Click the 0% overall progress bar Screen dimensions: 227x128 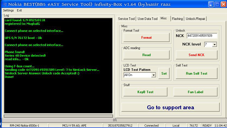click(114, 120)
